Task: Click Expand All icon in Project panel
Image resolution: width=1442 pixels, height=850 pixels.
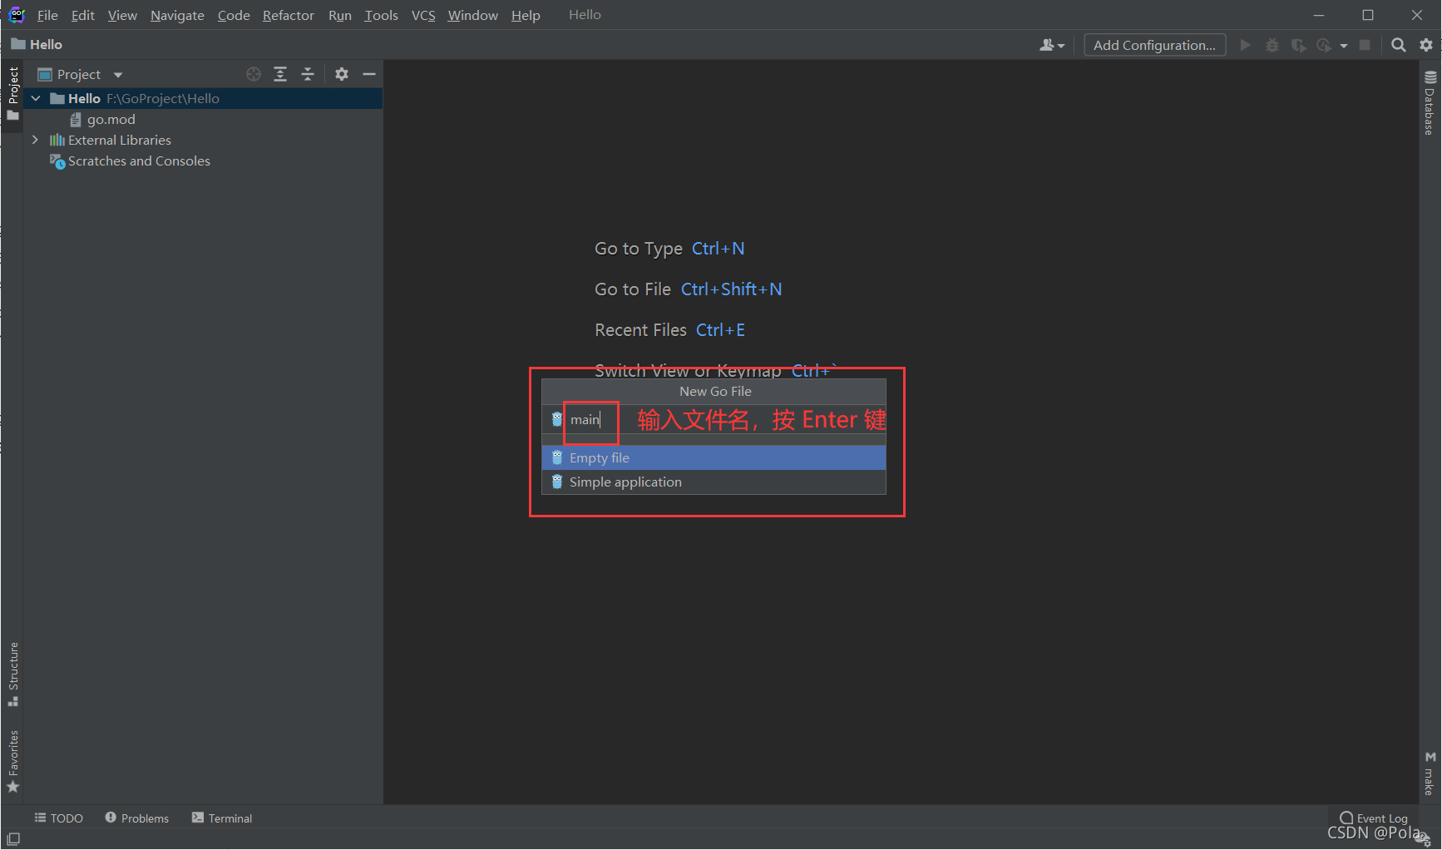Action: [280, 74]
